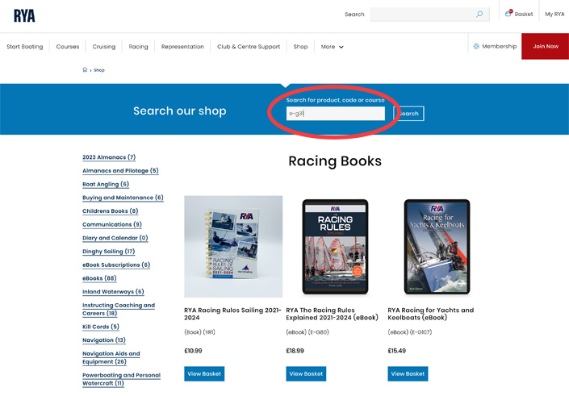Open 2023 Almanacs (7) category

pos(109,157)
